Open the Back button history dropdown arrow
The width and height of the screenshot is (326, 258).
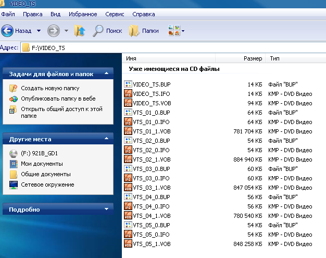[39, 31]
